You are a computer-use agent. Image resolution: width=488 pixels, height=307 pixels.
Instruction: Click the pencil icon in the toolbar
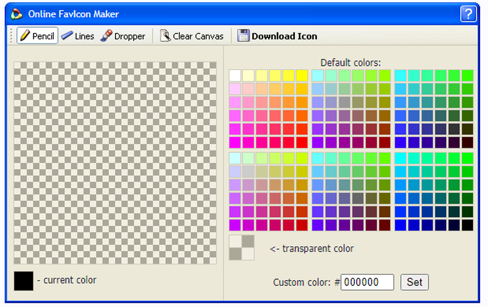coord(26,35)
